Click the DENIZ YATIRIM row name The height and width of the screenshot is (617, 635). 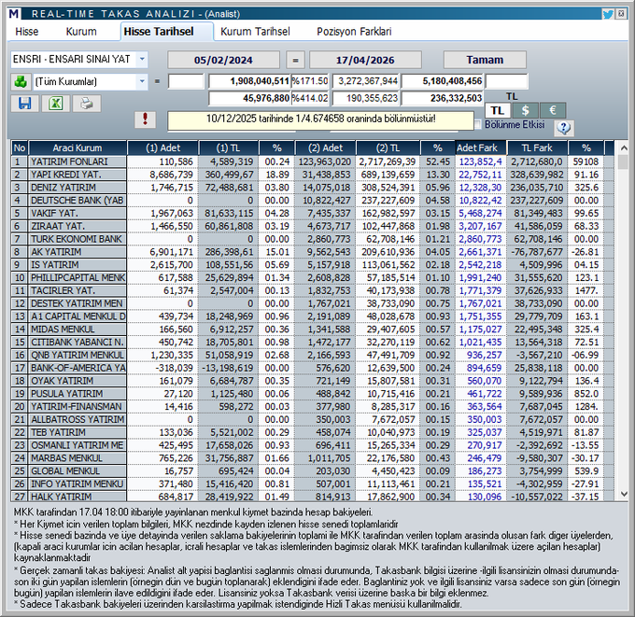(63, 188)
